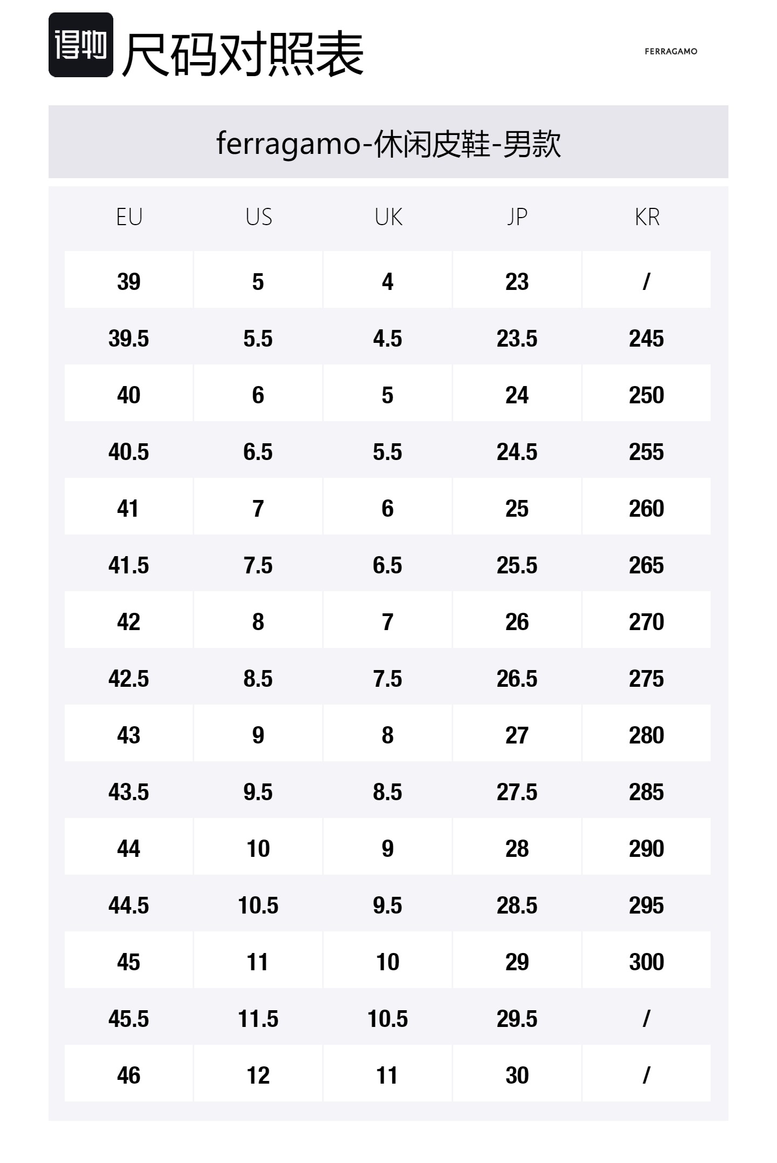Click the EU column header
The width and height of the screenshot is (777, 1163).
pyautogui.click(x=129, y=217)
